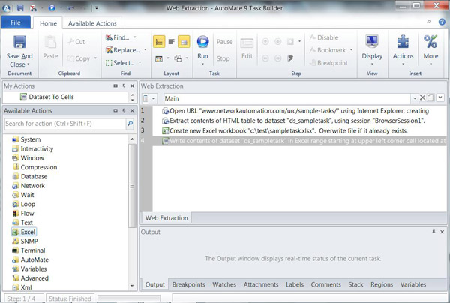
Task: Click Find in the ribbon
Action: click(x=118, y=37)
